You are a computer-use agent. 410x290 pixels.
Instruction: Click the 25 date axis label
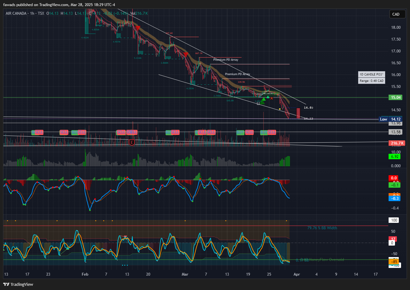(x=269, y=274)
